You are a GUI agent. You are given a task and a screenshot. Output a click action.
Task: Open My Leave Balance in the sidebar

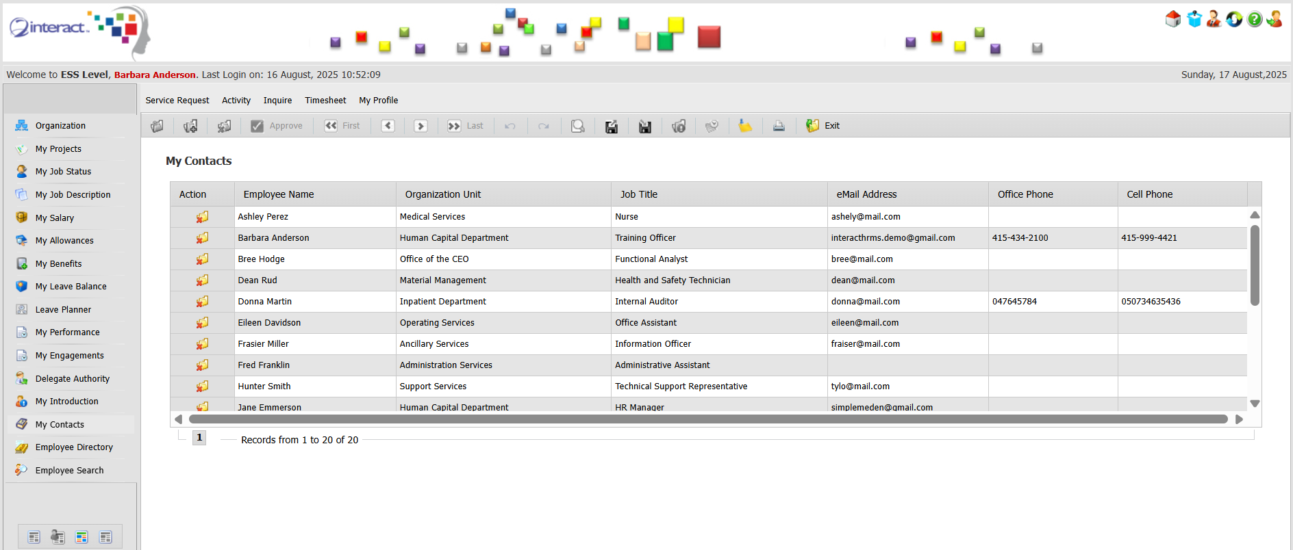point(71,287)
